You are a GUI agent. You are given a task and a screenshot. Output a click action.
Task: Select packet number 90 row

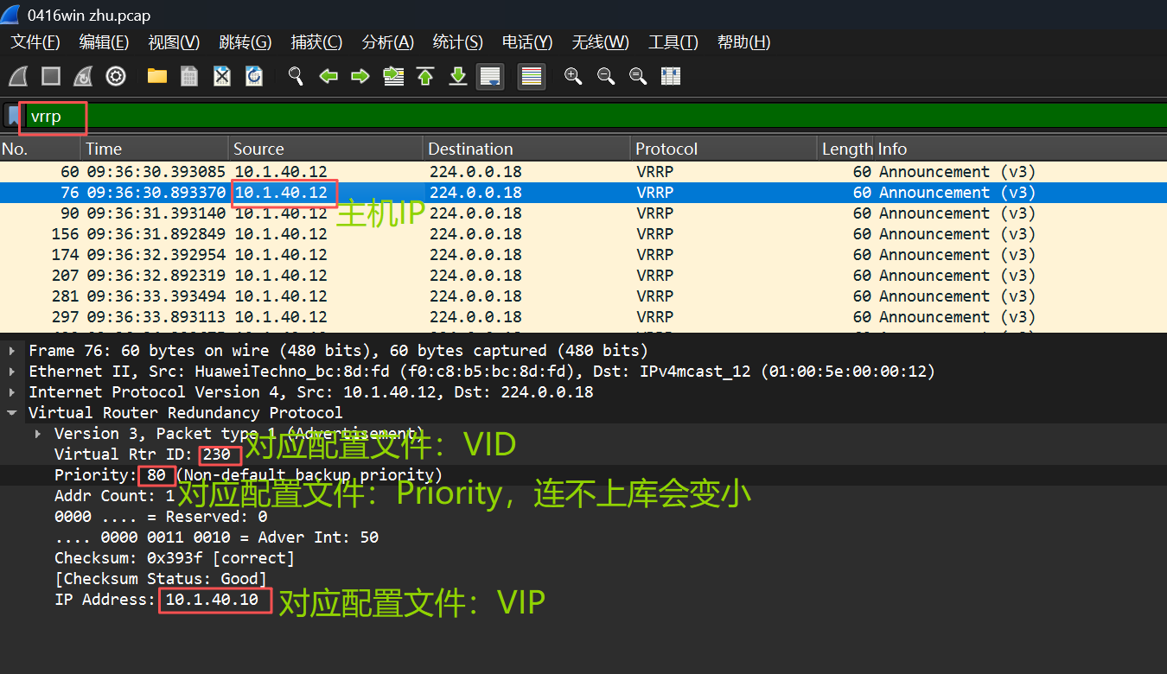[583, 213]
